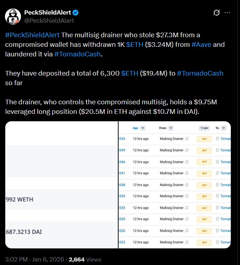Copy the Multisig Drainer address in the bottom row
Image resolution: width=240 pixels, height=265 pixels.
187,242
